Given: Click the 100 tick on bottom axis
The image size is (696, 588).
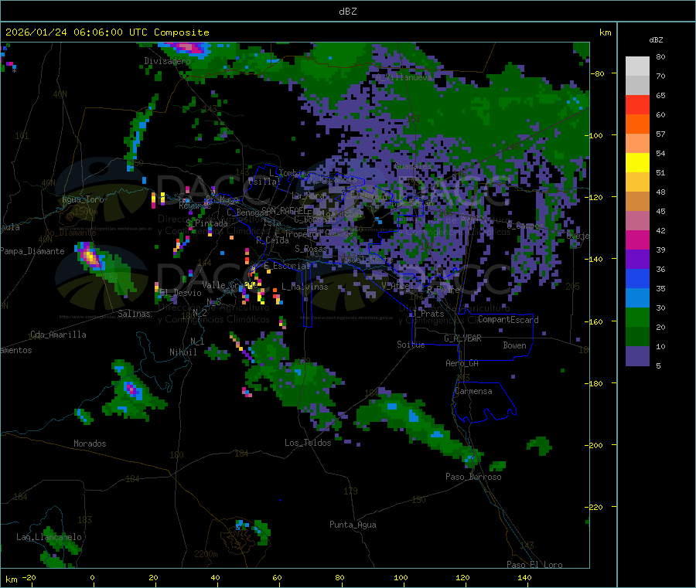Looking at the screenshot, I should point(401,577).
